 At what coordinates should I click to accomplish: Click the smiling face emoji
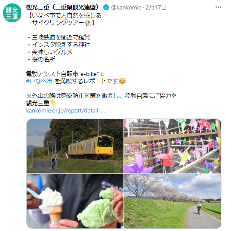(x=122, y=81)
